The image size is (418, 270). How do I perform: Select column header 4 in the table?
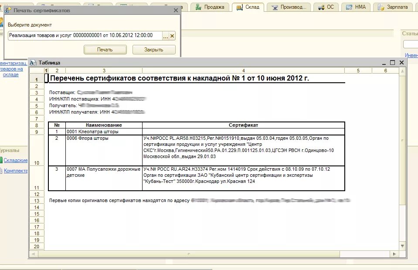tap(243, 71)
